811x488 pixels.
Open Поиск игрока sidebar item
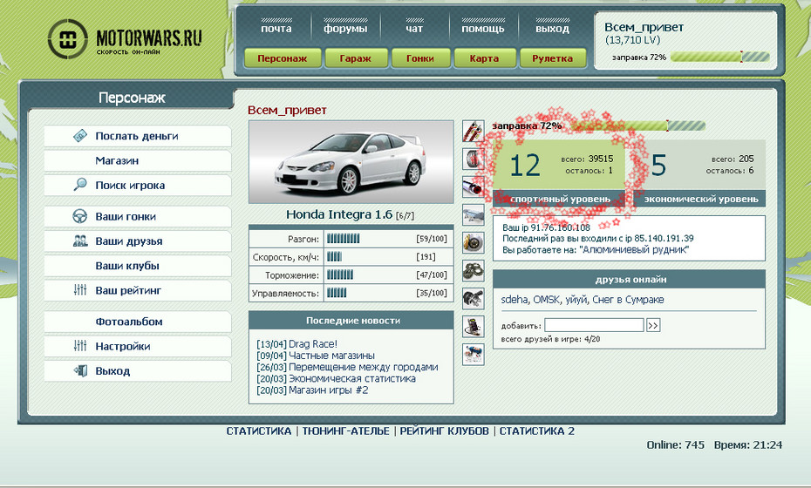coord(138,185)
